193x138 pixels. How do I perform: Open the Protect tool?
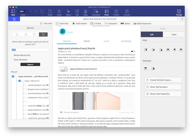pos(116,12)
